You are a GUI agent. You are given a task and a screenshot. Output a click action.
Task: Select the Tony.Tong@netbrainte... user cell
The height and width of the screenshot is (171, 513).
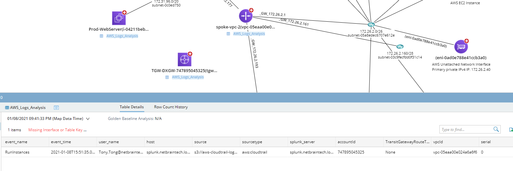coord(121,152)
